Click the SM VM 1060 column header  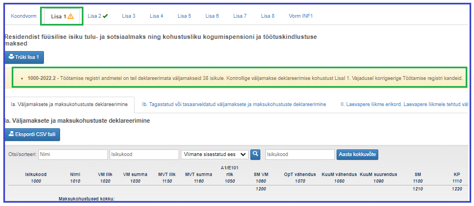pos(261,178)
